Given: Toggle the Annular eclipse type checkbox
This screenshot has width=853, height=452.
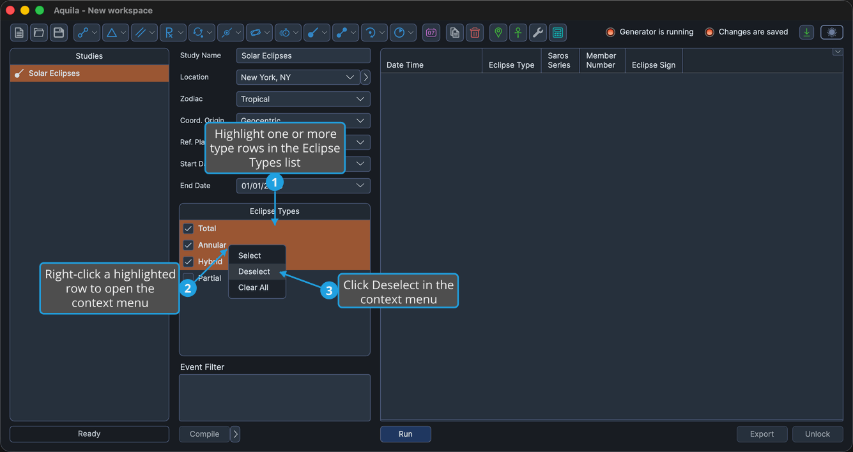Looking at the screenshot, I should 188,245.
